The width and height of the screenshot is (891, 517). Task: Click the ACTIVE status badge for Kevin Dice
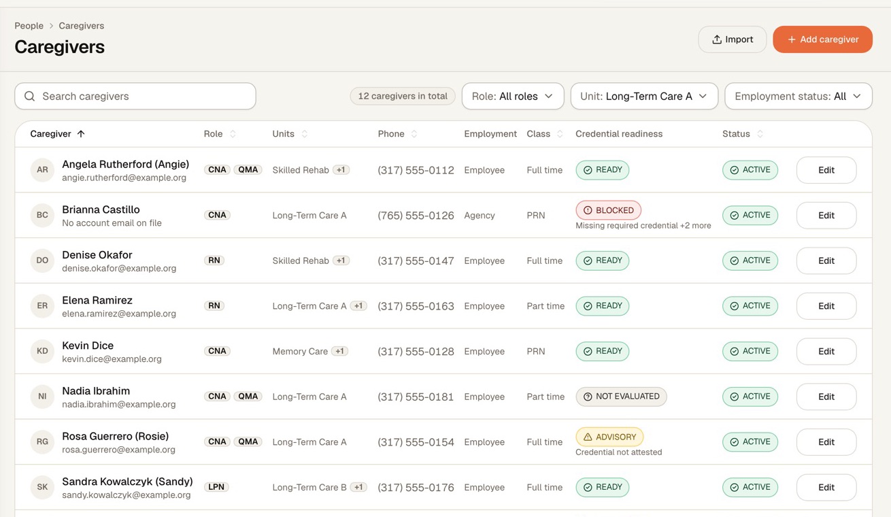750,351
